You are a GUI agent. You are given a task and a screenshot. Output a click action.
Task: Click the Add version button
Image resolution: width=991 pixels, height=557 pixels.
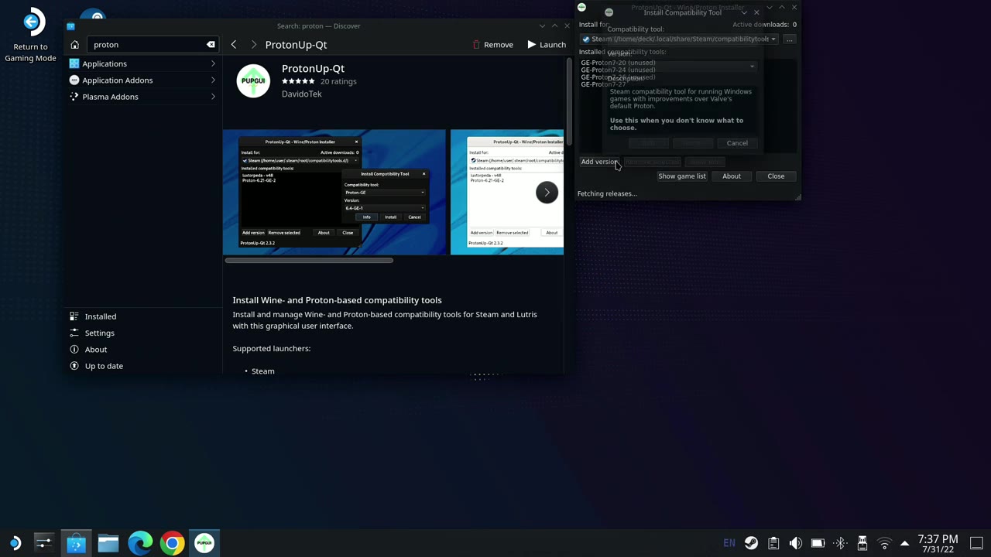599,162
